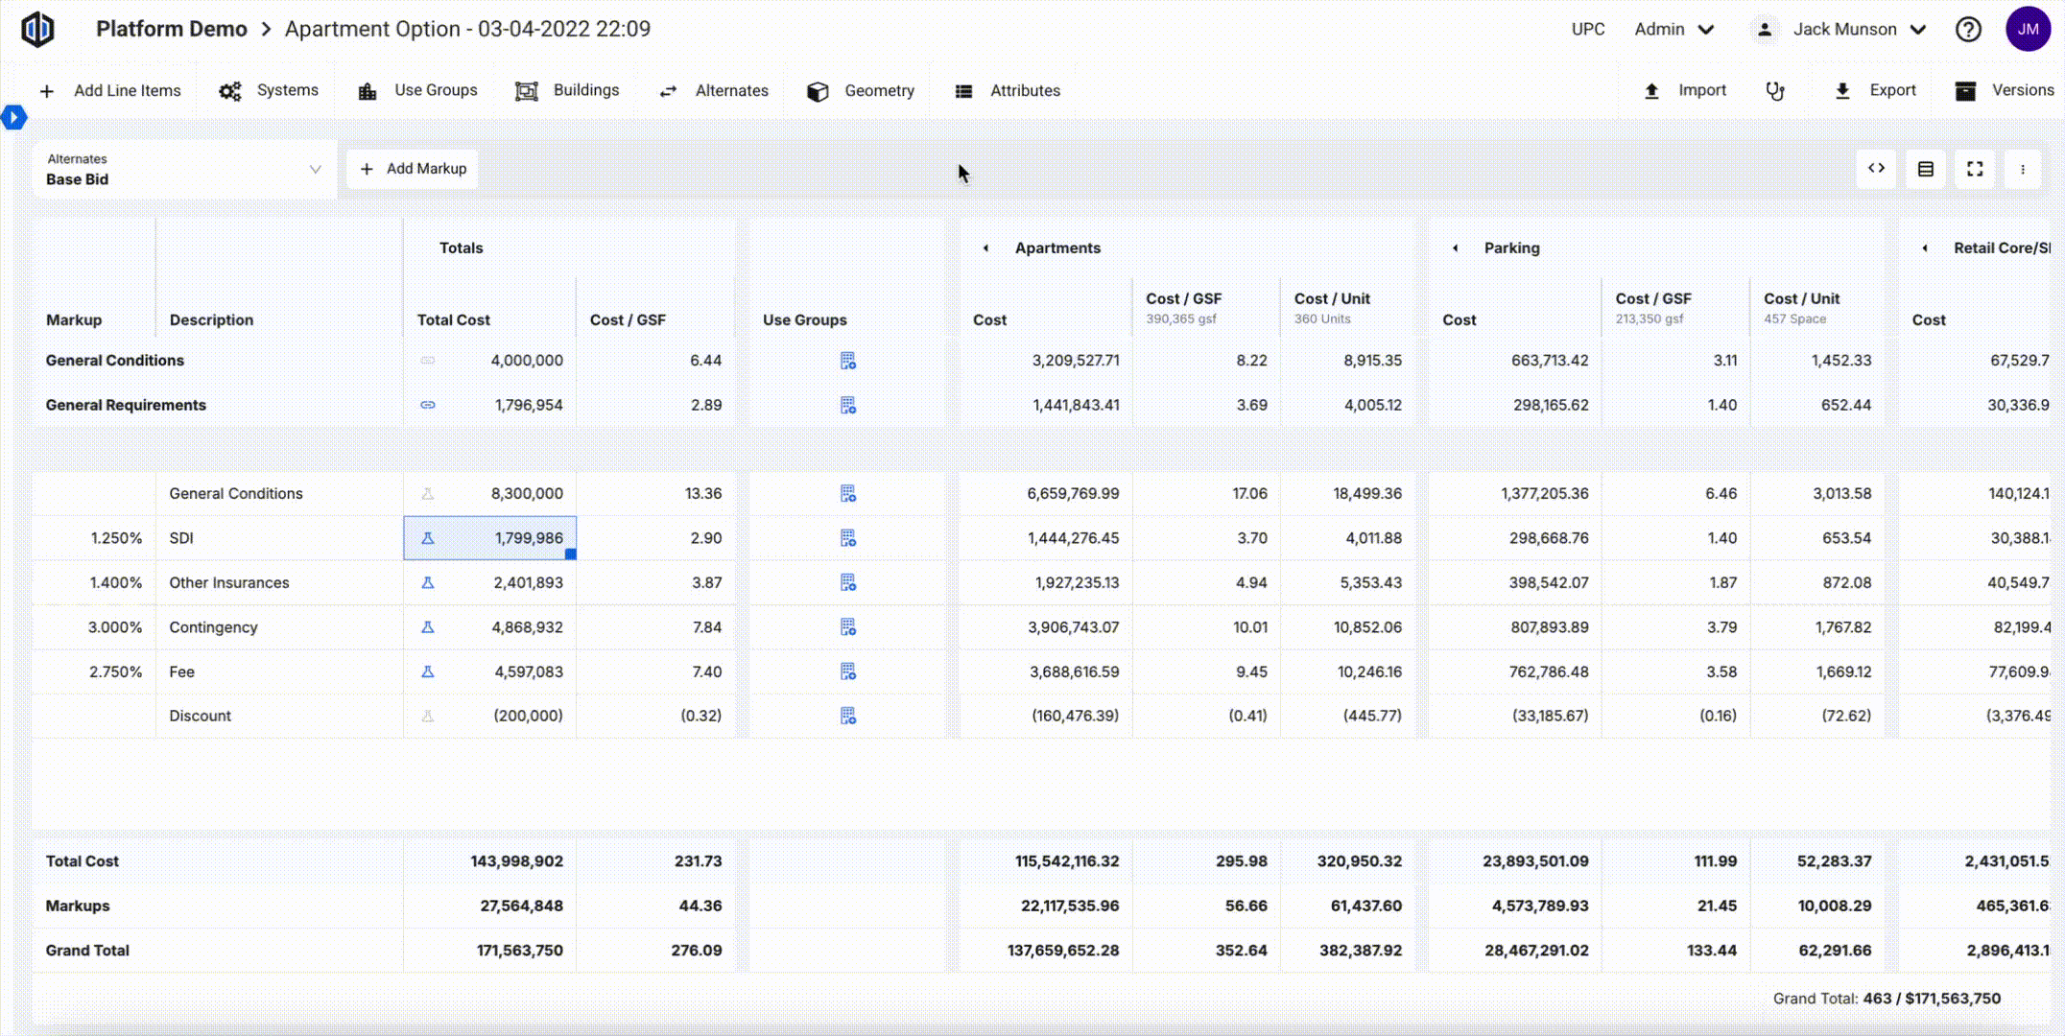
Task: Click the table layout view icon
Action: (x=1925, y=169)
